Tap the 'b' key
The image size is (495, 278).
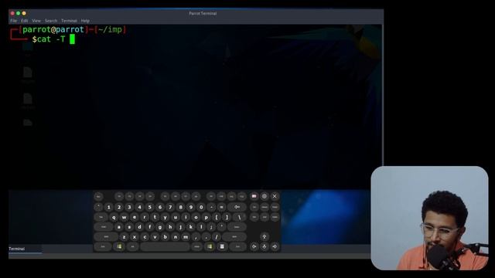coord(165,237)
